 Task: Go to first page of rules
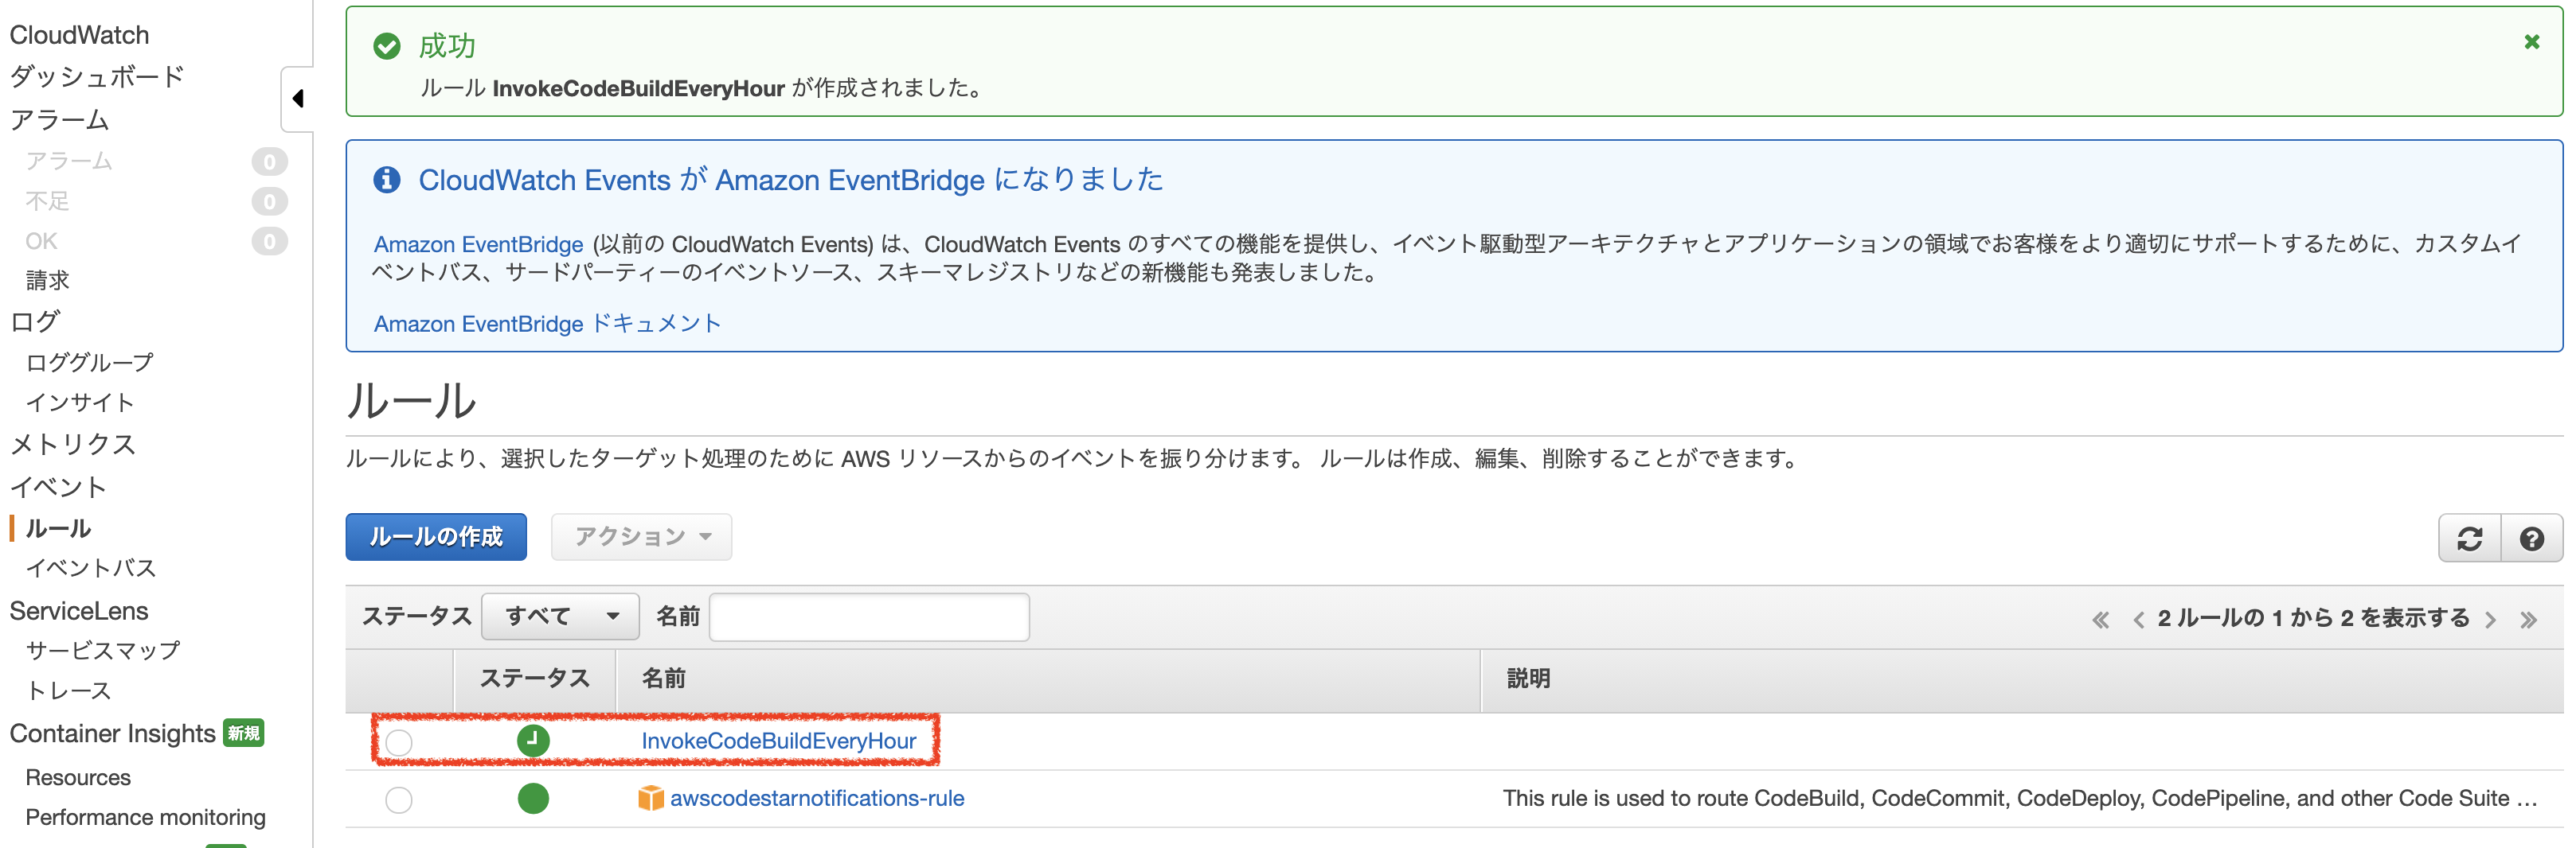point(2100,620)
